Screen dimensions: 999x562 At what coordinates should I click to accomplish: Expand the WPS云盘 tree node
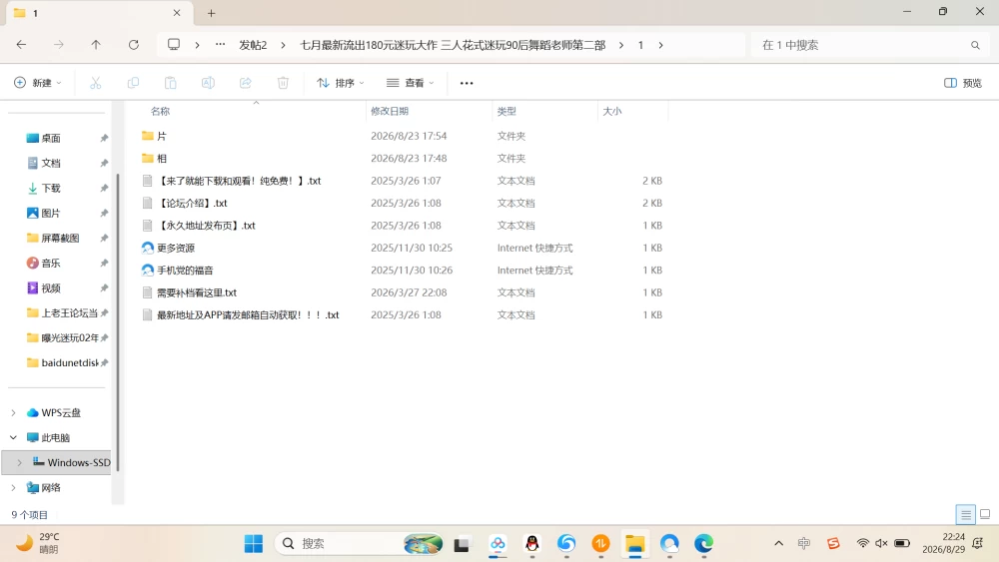pyautogui.click(x=13, y=413)
